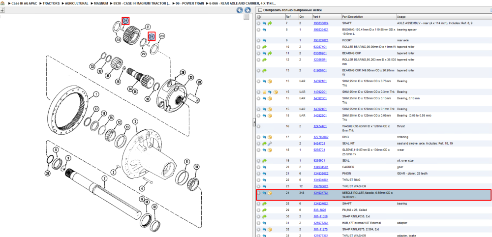Select callout 7 on the axle shaft
This screenshot has width=492, height=237.
[x=104, y=178]
